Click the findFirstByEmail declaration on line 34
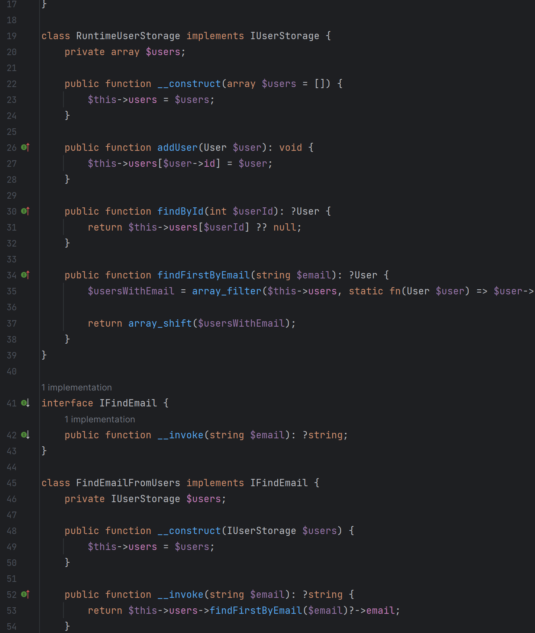The image size is (535, 633). 204,275
